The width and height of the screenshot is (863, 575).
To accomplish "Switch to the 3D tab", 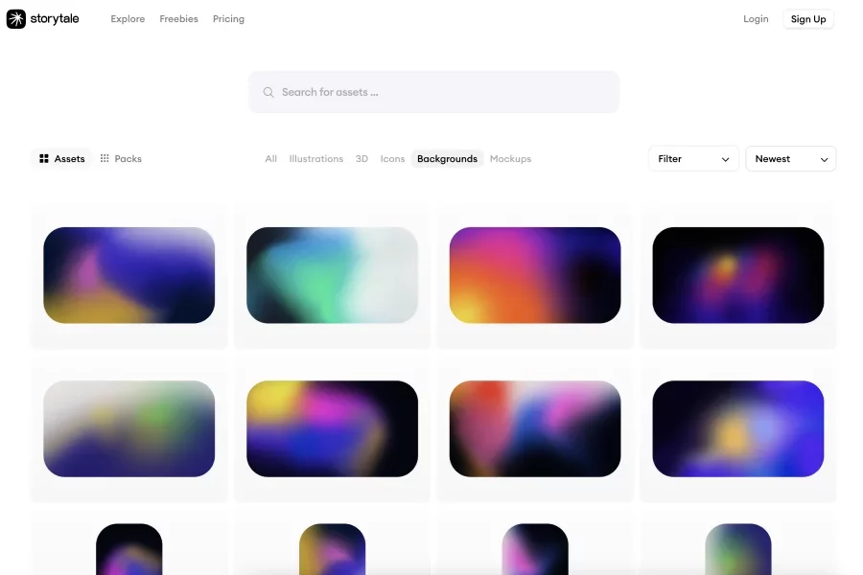I will click(x=362, y=159).
